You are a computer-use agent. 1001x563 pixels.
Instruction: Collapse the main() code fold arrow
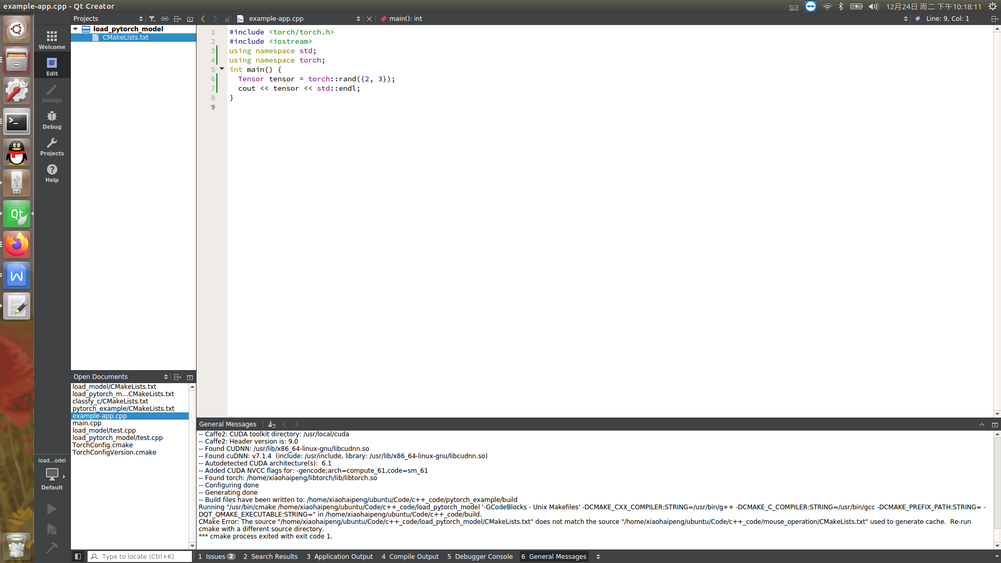point(222,69)
